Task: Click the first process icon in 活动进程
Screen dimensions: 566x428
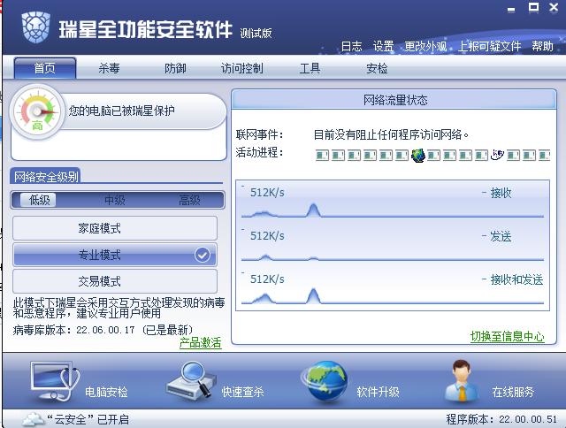Action: point(322,156)
